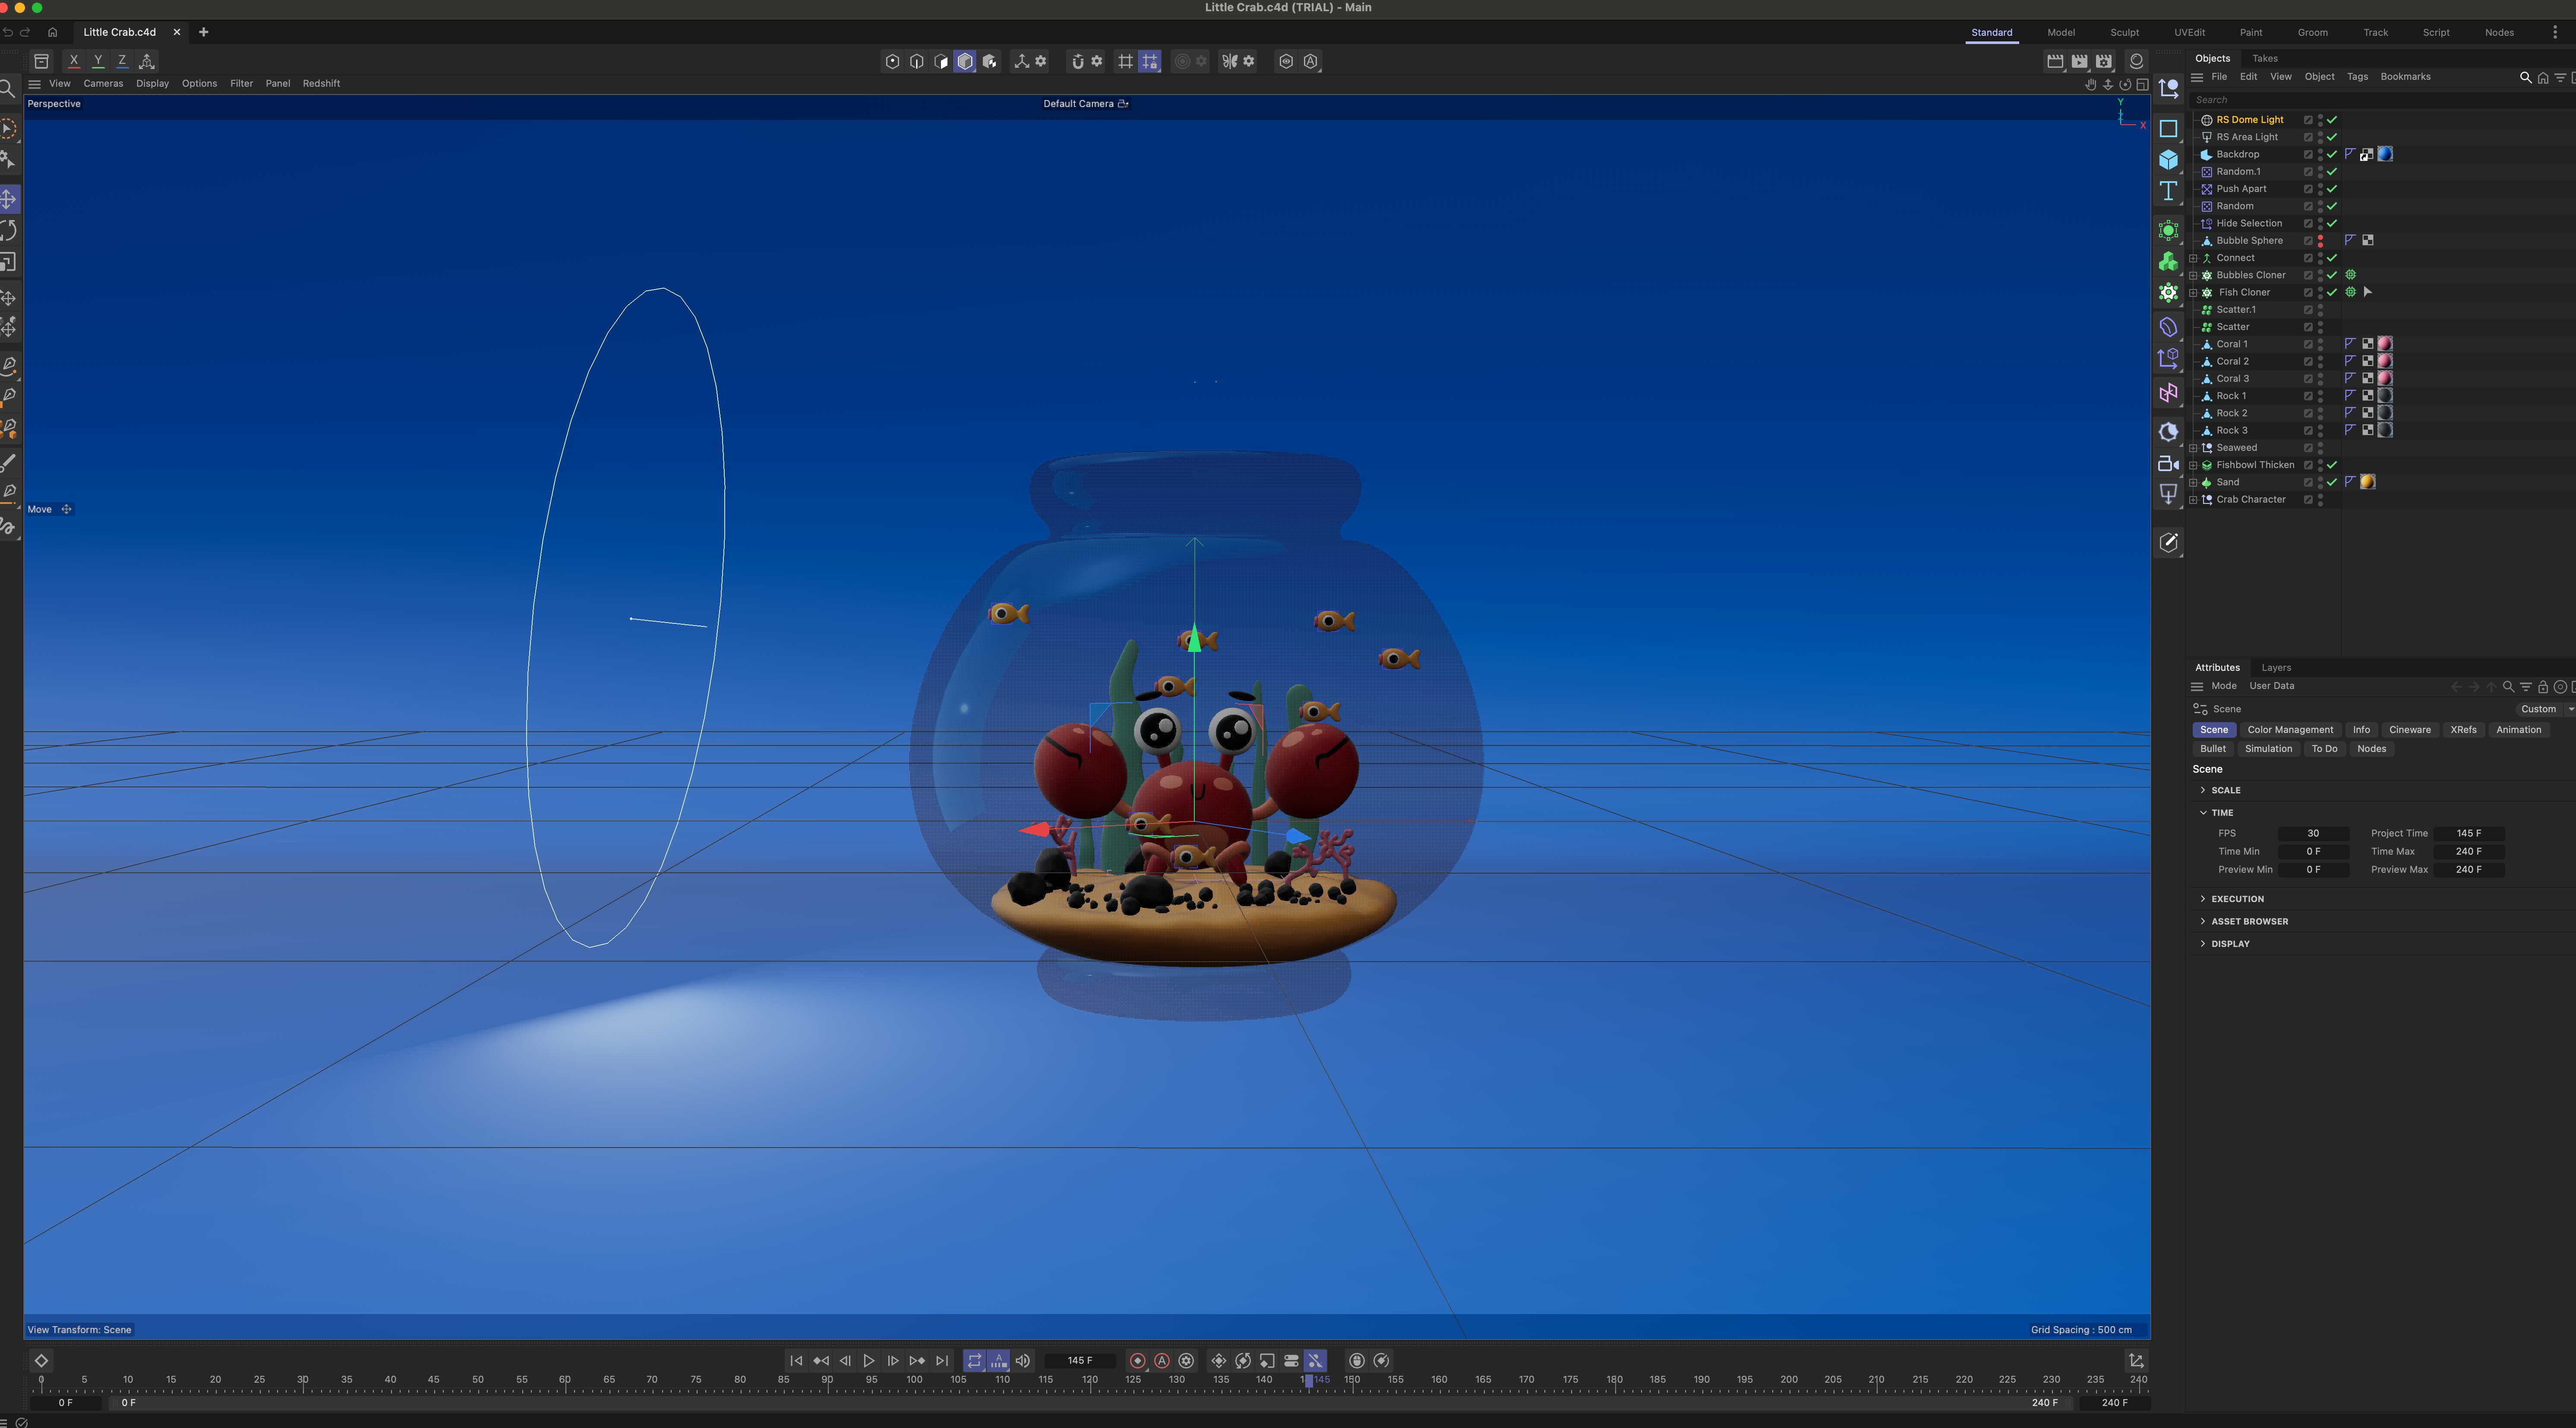
Task: Play the animation forward
Action: click(x=868, y=1361)
